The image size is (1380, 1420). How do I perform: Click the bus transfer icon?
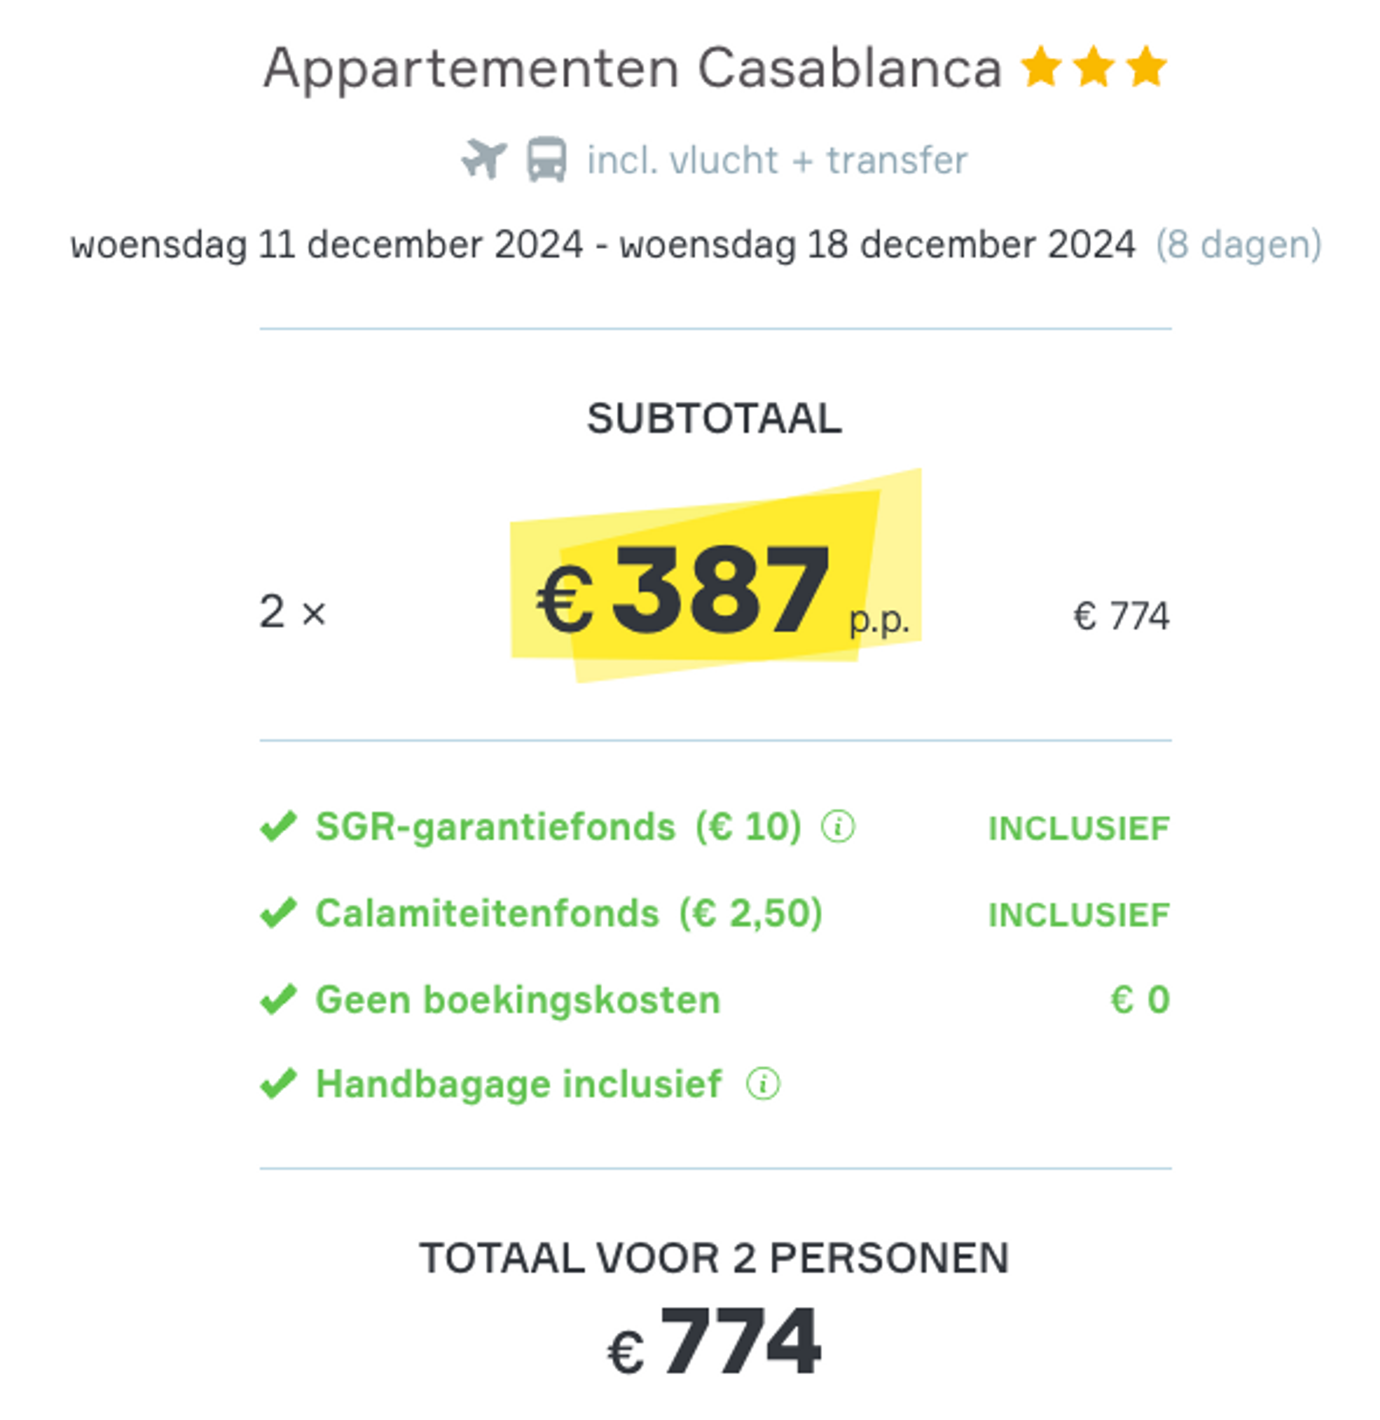coord(546,159)
